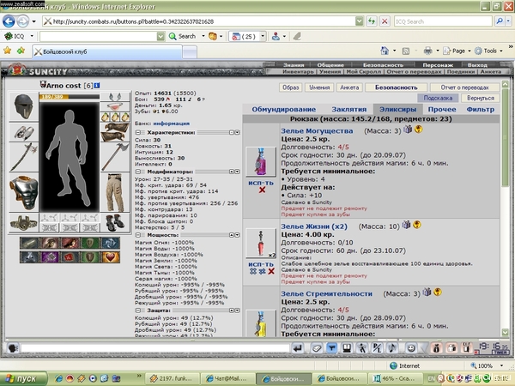Open the ICQ toolbar search dropdown

[x=161, y=36]
